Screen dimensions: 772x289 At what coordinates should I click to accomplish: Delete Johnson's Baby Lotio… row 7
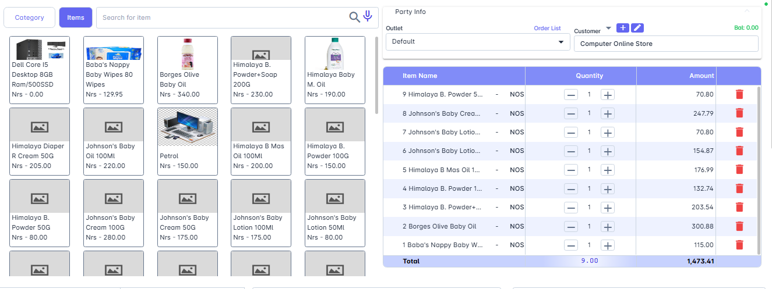tap(739, 132)
